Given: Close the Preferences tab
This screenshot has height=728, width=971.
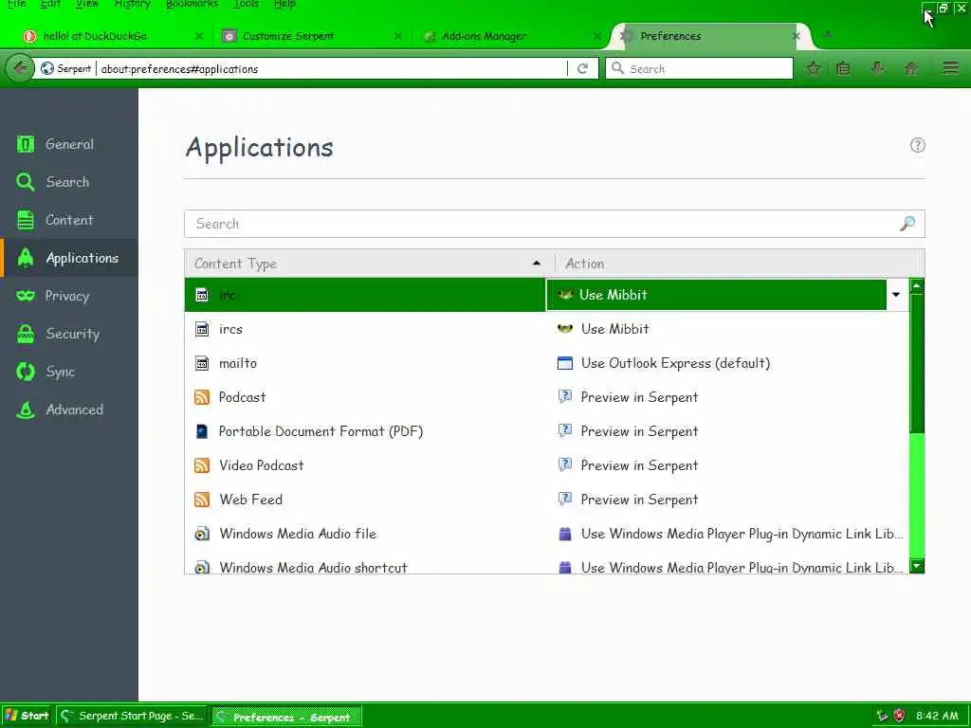Looking at the screenshot, I should tap(797, 36).
